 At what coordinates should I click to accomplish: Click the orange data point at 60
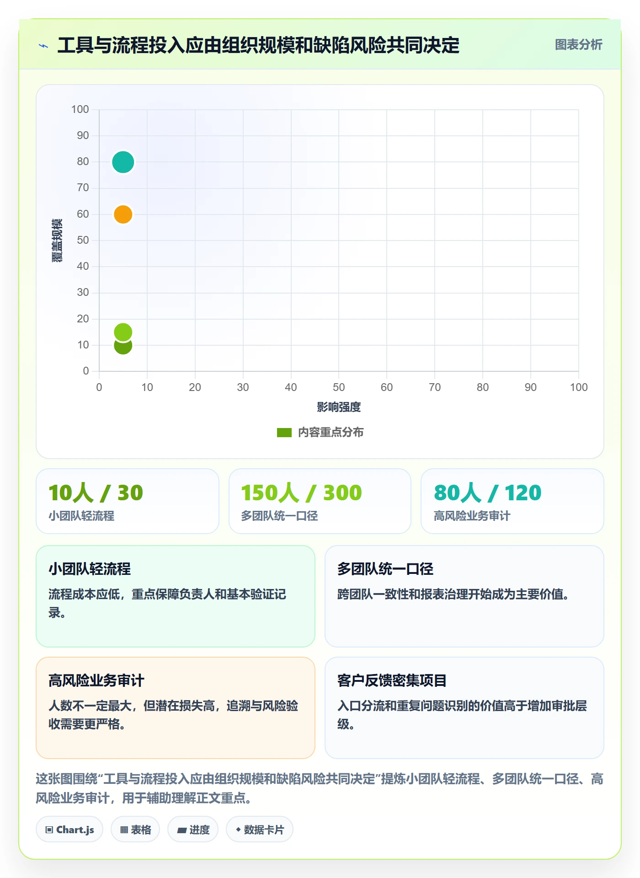point(123,214)
